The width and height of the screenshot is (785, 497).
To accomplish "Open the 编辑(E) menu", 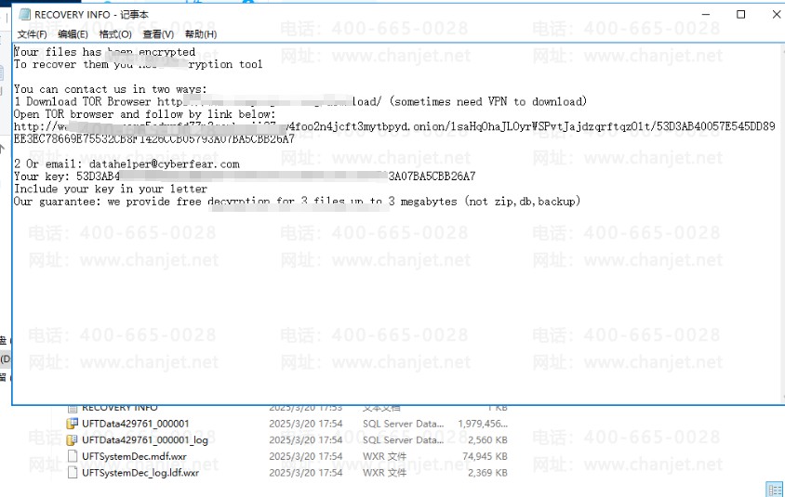I will [x=73, y=34].
